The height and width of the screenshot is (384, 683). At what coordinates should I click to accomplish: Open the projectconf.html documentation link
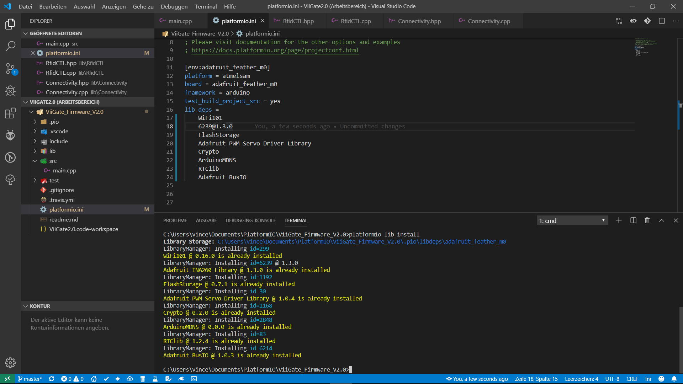click(x=275, y=50)
